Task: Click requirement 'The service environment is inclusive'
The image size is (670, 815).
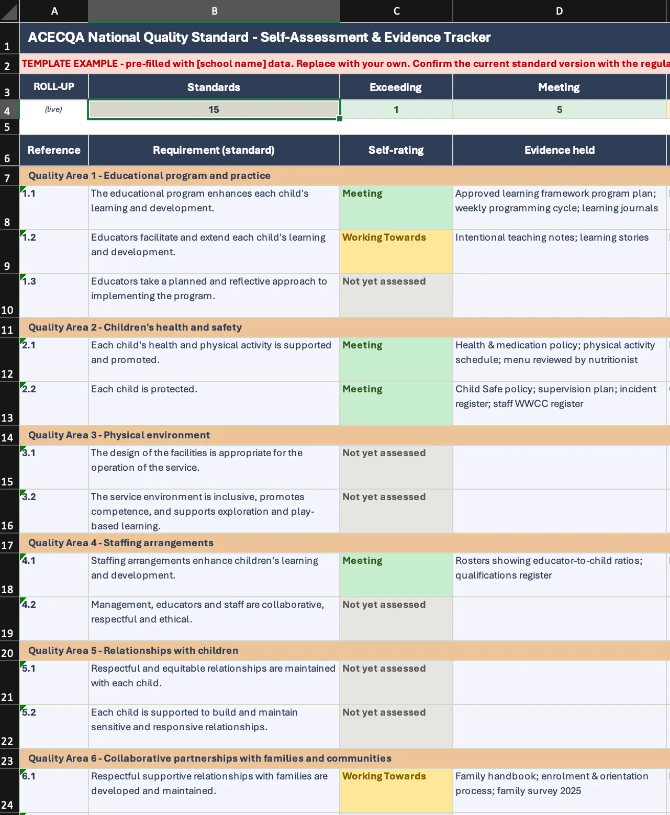Action: [214, 511]
